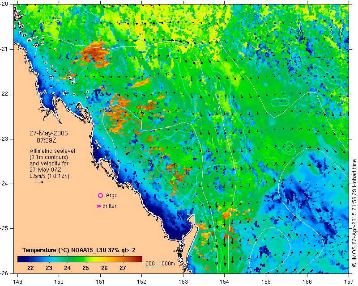Click the '(0.1m contours)' text line
The image size is (358, 286).
click(49, 157)
